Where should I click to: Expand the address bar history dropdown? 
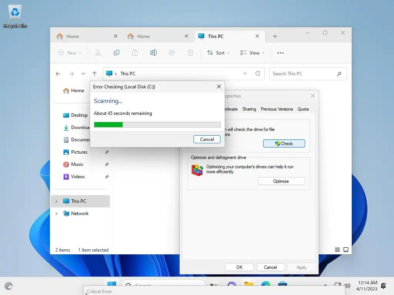click(x=245, y=73)
